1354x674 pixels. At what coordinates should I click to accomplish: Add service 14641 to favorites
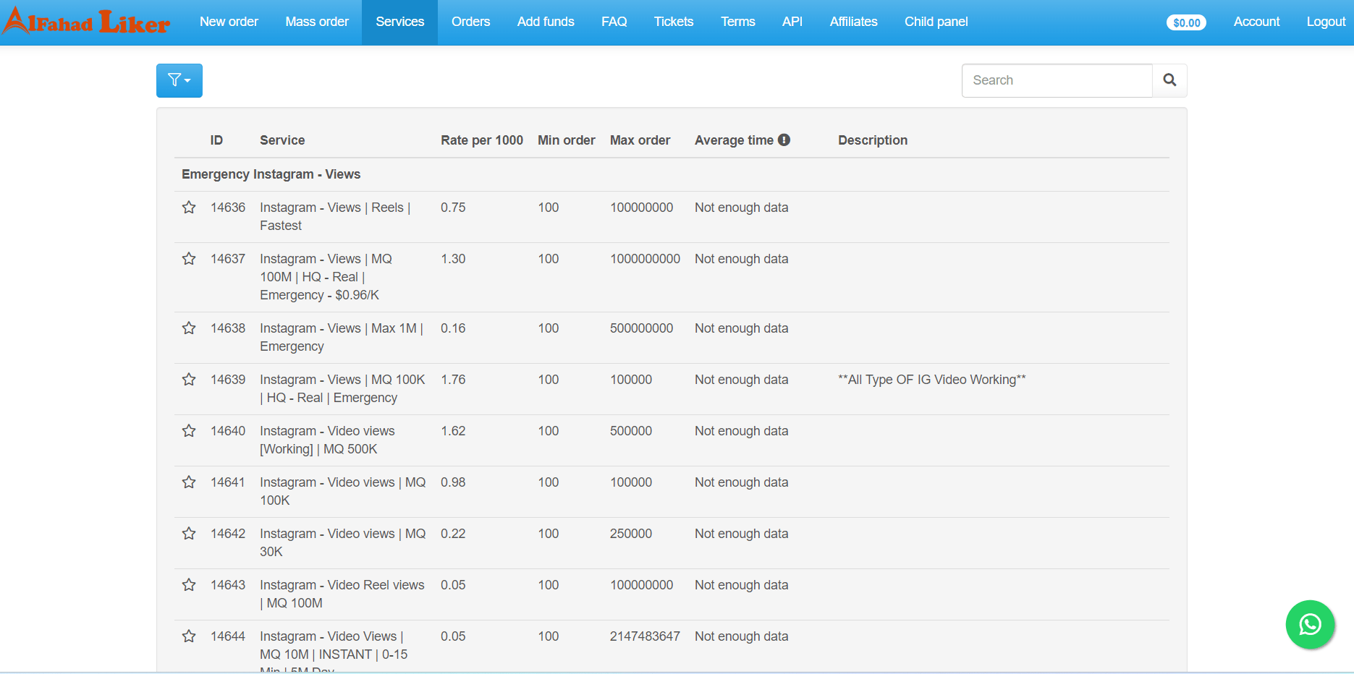[x=189, y=482]
